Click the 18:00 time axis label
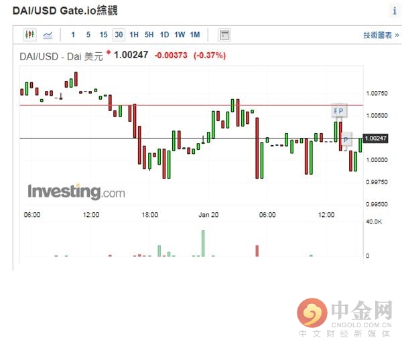The image size is (402, 346). pos(150,215)
